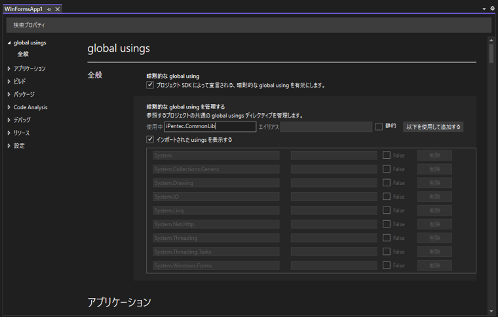Expand the 設定 tree node
This screenshot has width=498, height=317.
(9, 146)
